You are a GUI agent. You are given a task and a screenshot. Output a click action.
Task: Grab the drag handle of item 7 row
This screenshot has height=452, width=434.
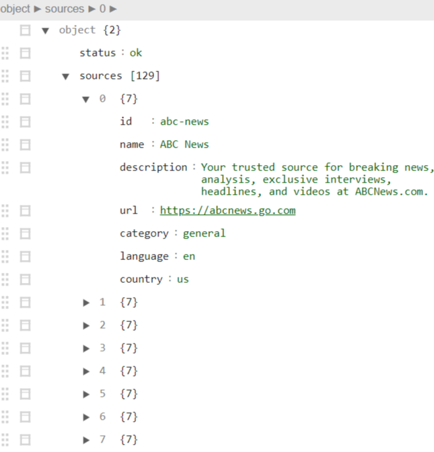coord(5,440)
